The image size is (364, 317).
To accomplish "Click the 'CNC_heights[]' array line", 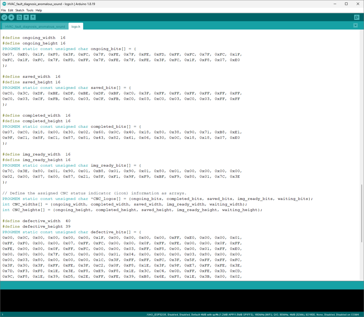I will [x=132, y=210].
